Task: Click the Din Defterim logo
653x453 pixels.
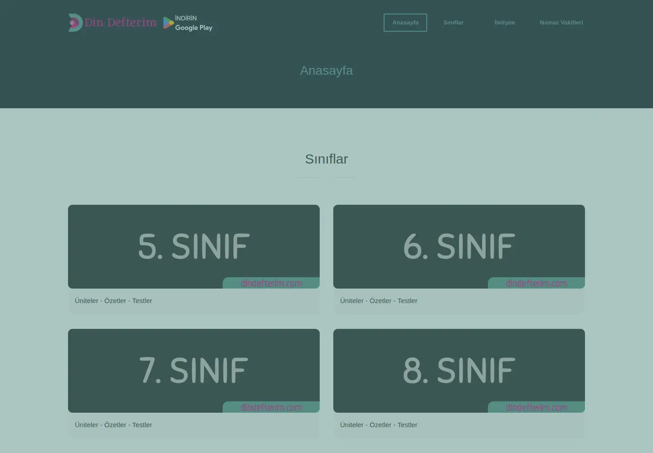Action: tap(112, 23)
